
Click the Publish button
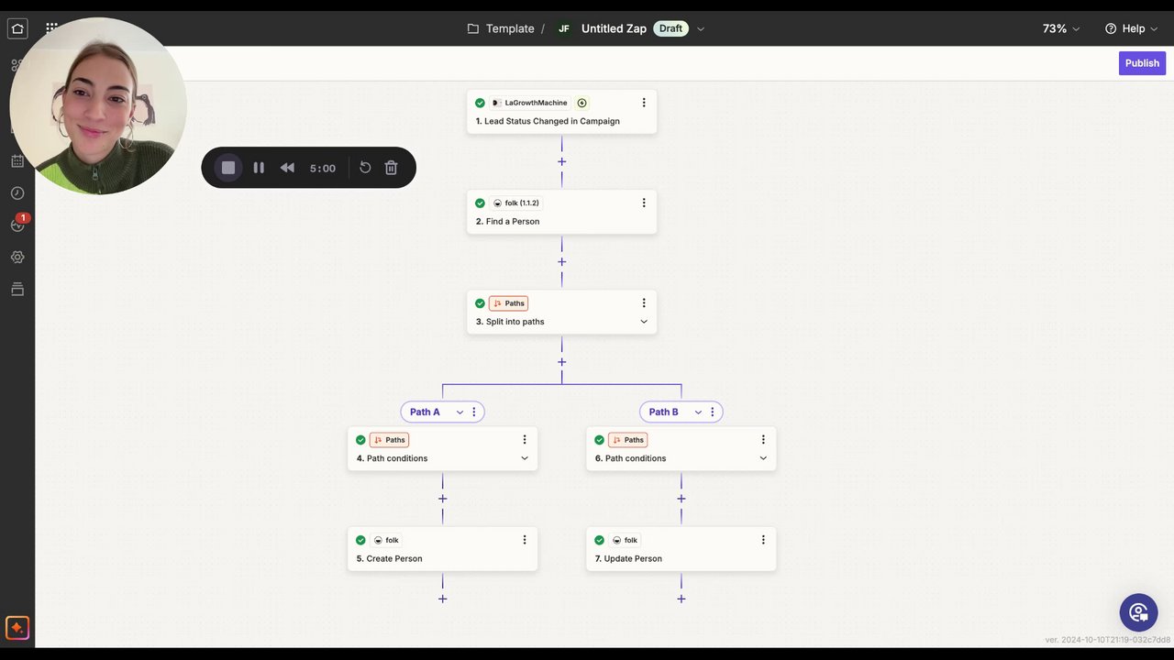(x=1142, y=63)
